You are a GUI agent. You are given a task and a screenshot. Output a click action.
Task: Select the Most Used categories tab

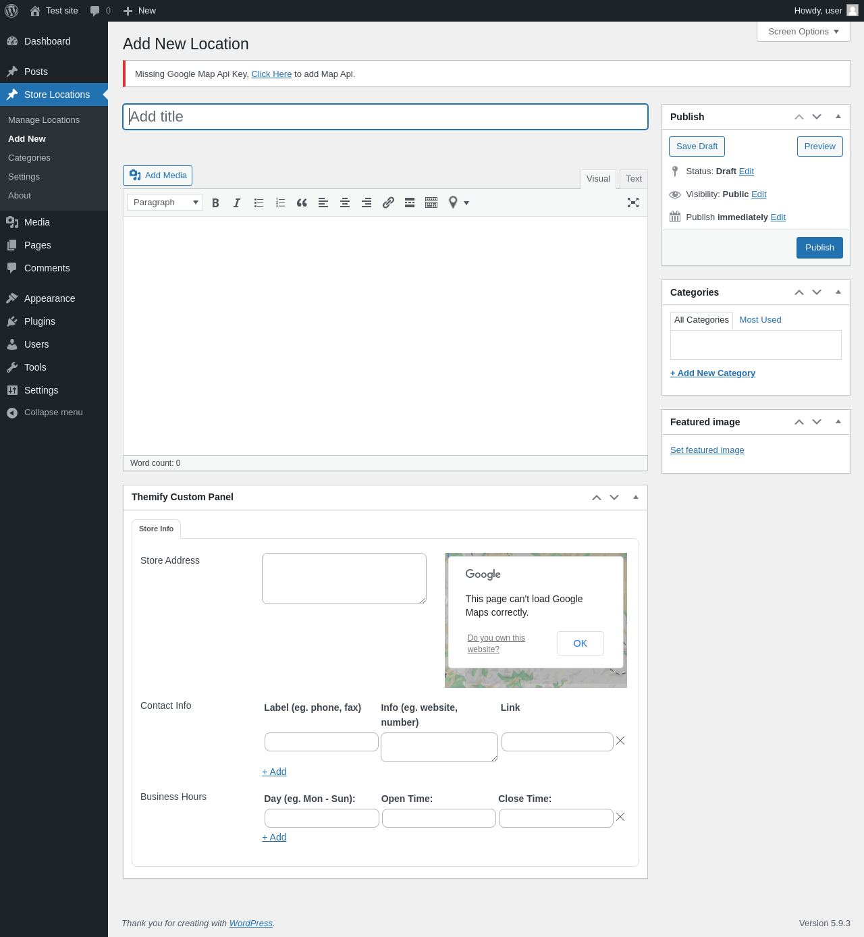(x=760, y=320)
